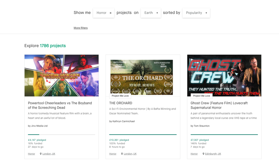279x161 pixels.
Task: Click the Horror tag on Ghost Crew card
Action: pyautogui.click(x=194, y=154)
